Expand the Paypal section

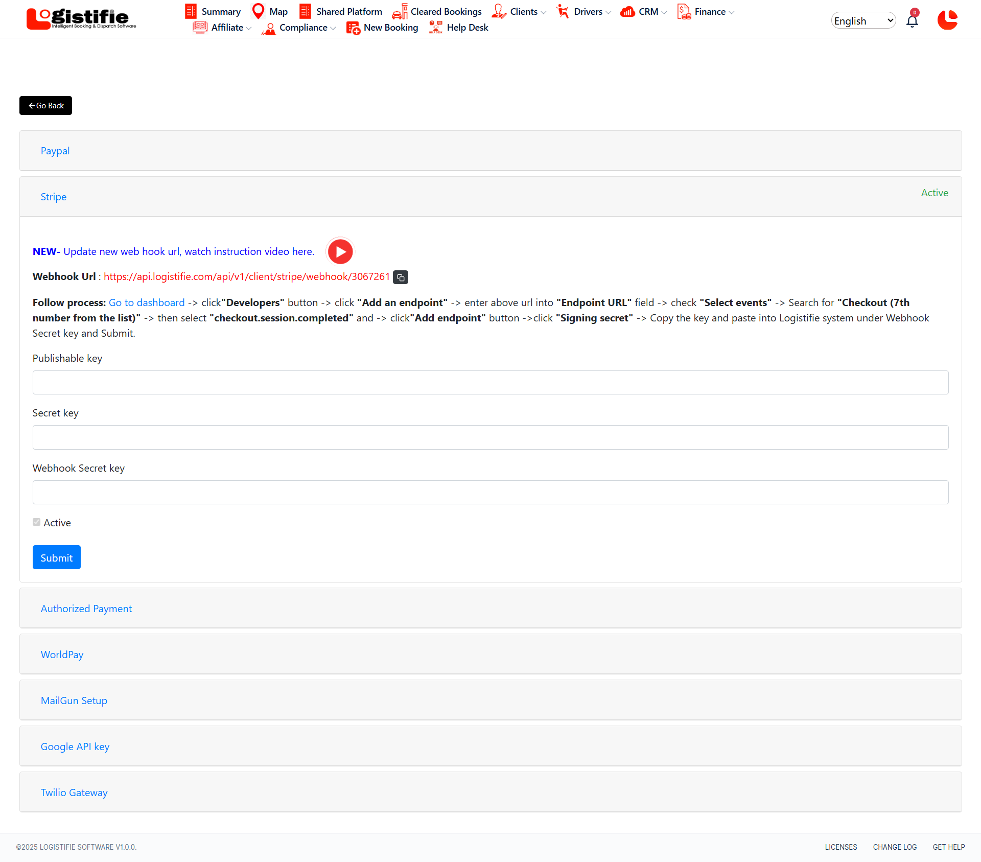[55, 151]
